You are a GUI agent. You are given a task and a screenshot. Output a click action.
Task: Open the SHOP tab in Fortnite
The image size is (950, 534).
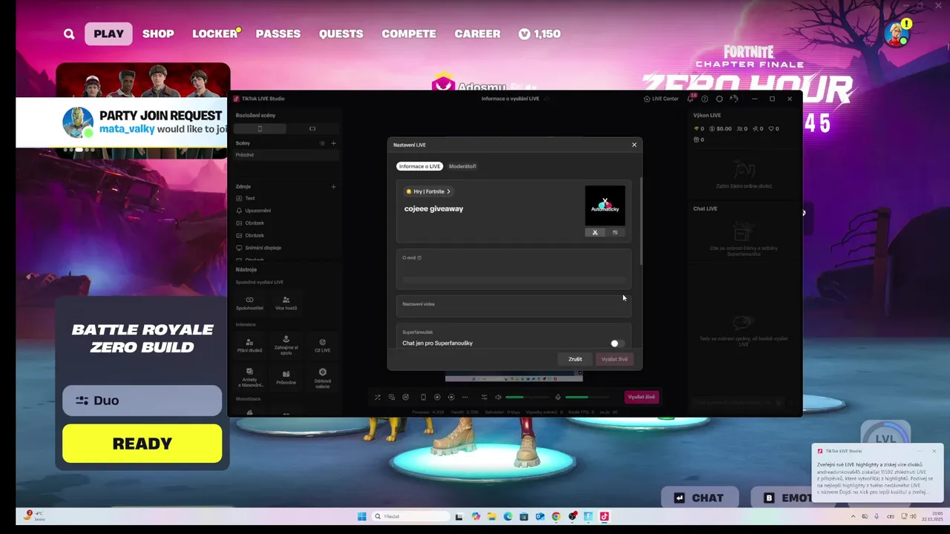click(x=158, y=34)
